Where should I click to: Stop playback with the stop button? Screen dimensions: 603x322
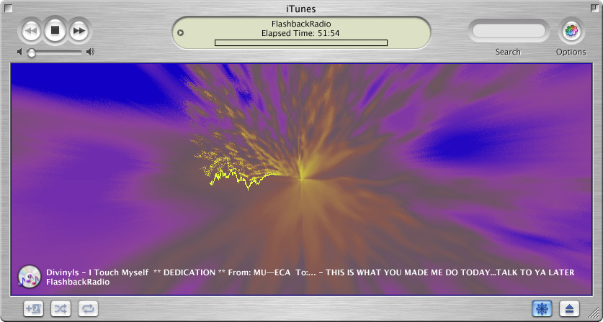click(55, 30)
